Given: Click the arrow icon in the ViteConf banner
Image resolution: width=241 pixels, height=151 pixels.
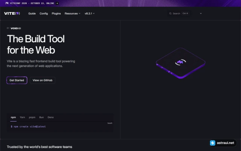Looking at the screenshot, I should 57,3.
